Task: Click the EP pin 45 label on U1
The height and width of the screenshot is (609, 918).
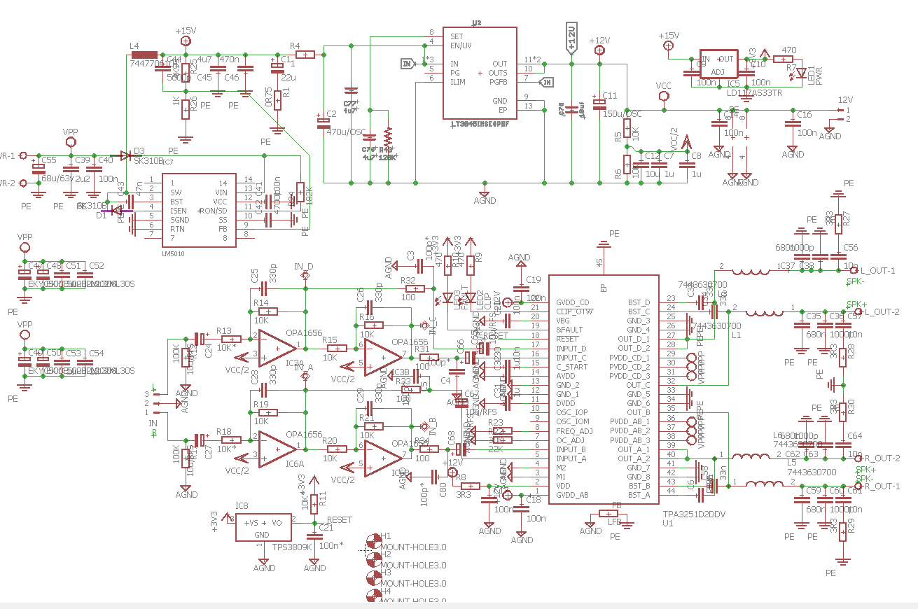Action: [x=603, y=288]
